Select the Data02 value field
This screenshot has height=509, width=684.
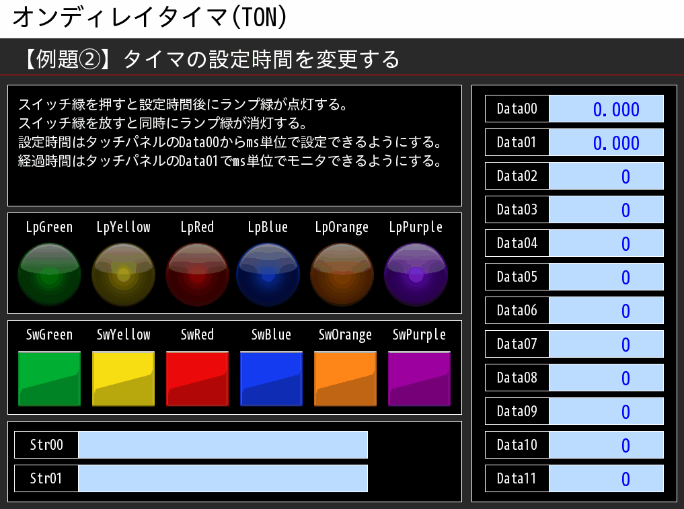point(606,175)
